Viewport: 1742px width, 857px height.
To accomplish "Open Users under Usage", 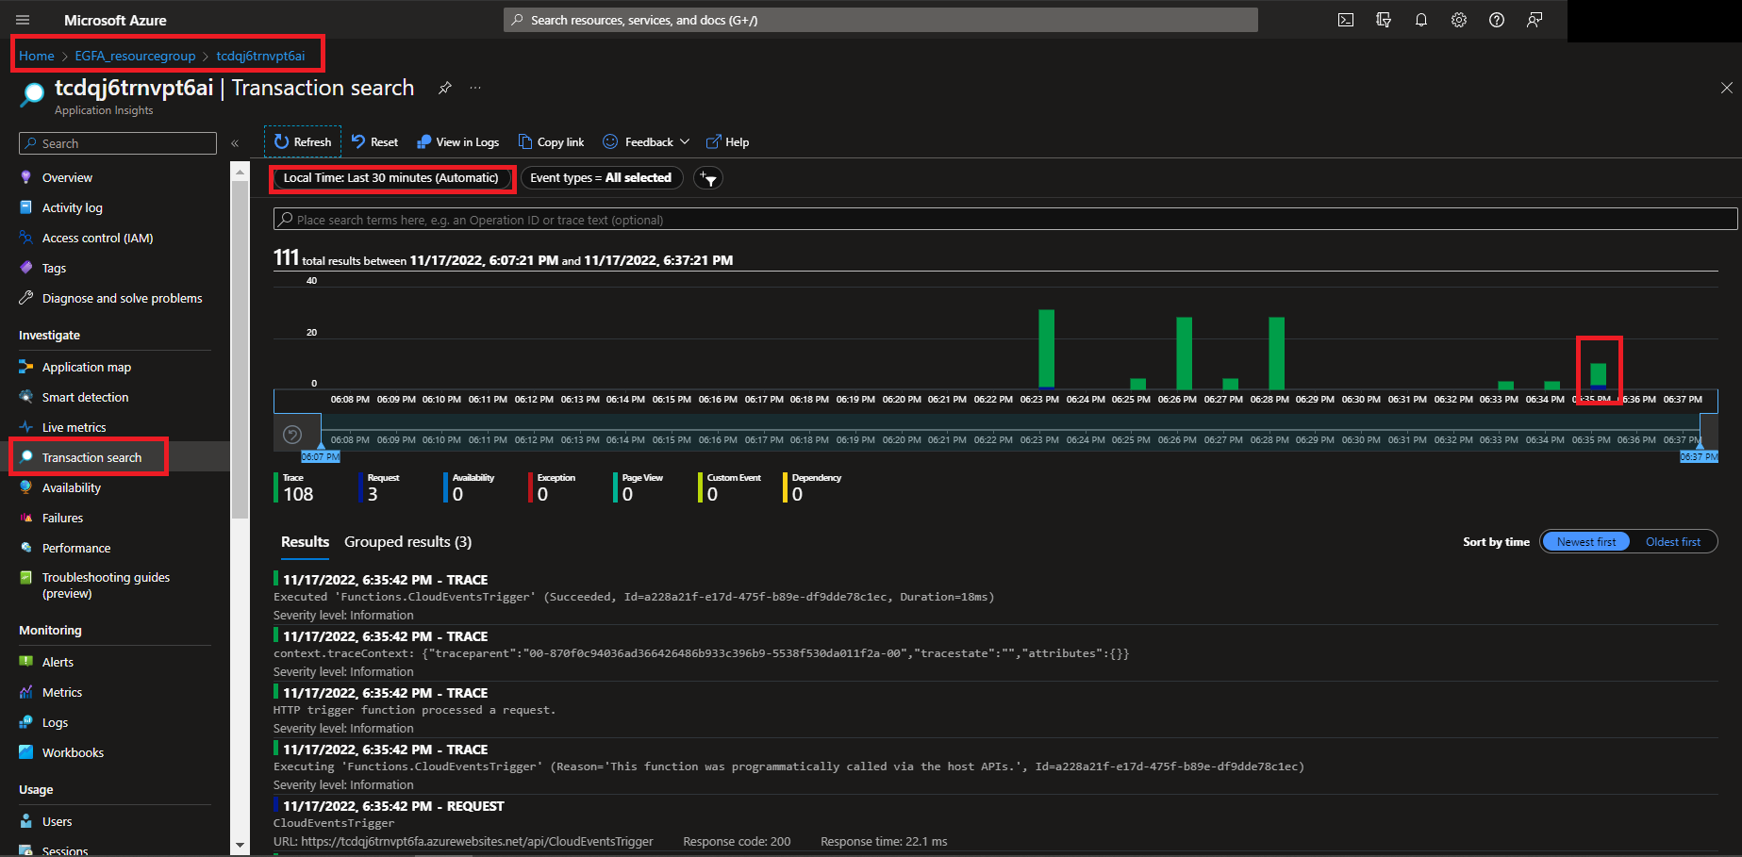I will pos(57,821).
